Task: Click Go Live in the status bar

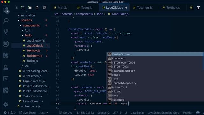Action: coord(66,113)
